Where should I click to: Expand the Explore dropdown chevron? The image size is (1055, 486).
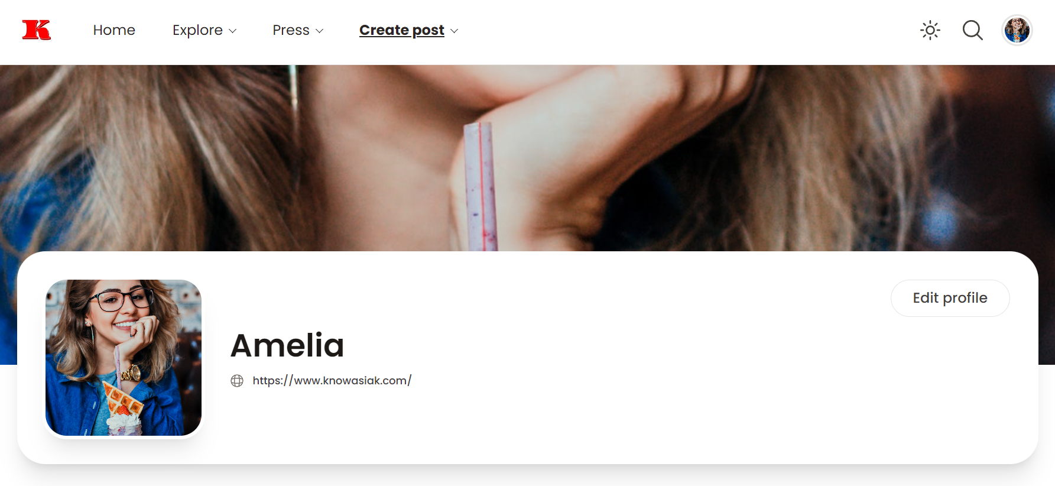pyautogui.click(x=233, y=31)
